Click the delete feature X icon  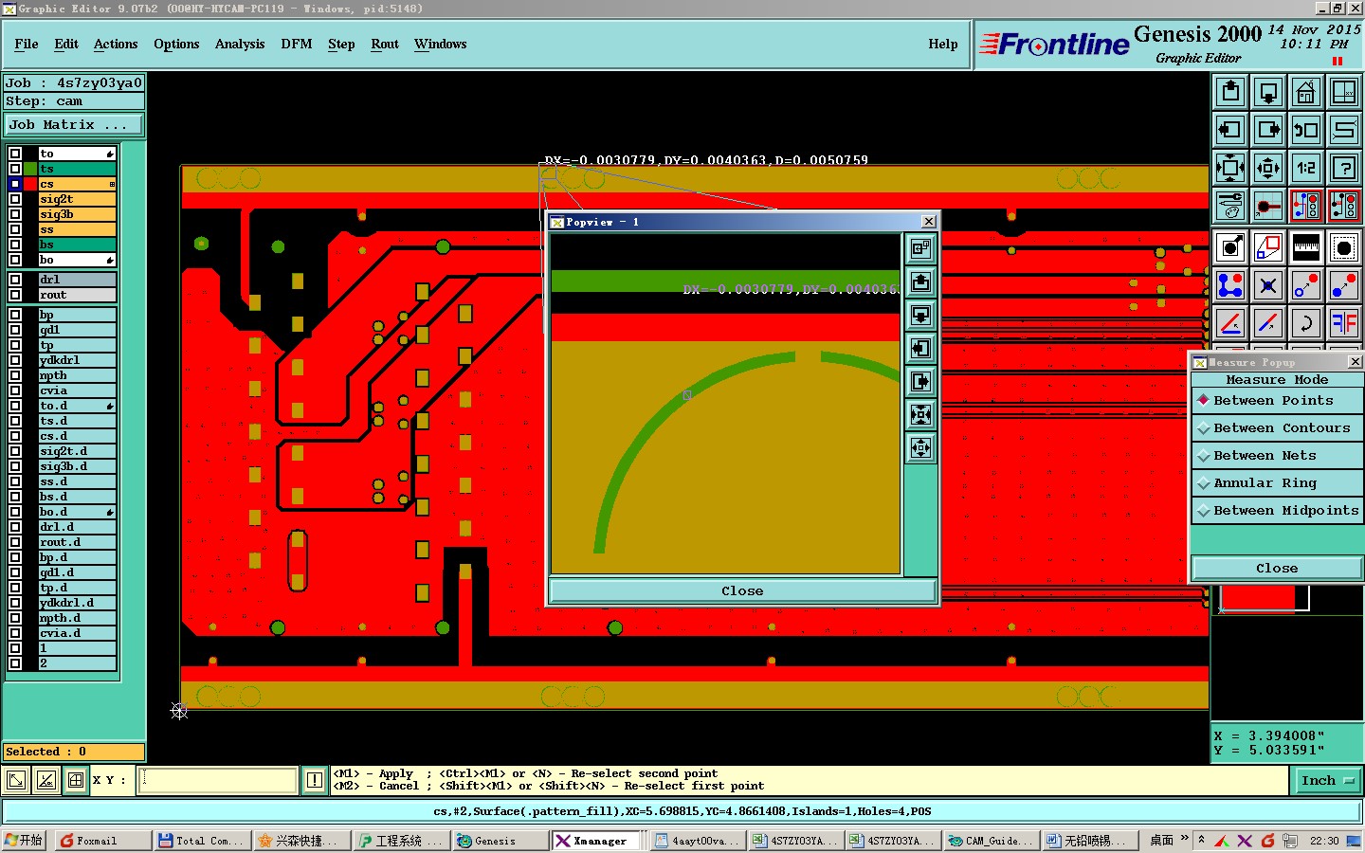1268,285
